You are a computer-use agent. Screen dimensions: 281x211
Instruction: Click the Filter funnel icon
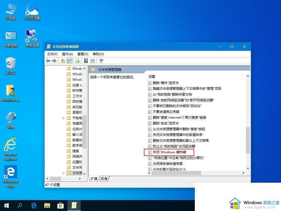101,61
